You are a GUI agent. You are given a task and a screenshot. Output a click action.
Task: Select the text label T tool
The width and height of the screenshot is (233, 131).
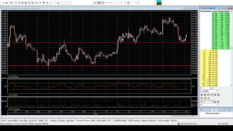44,3
